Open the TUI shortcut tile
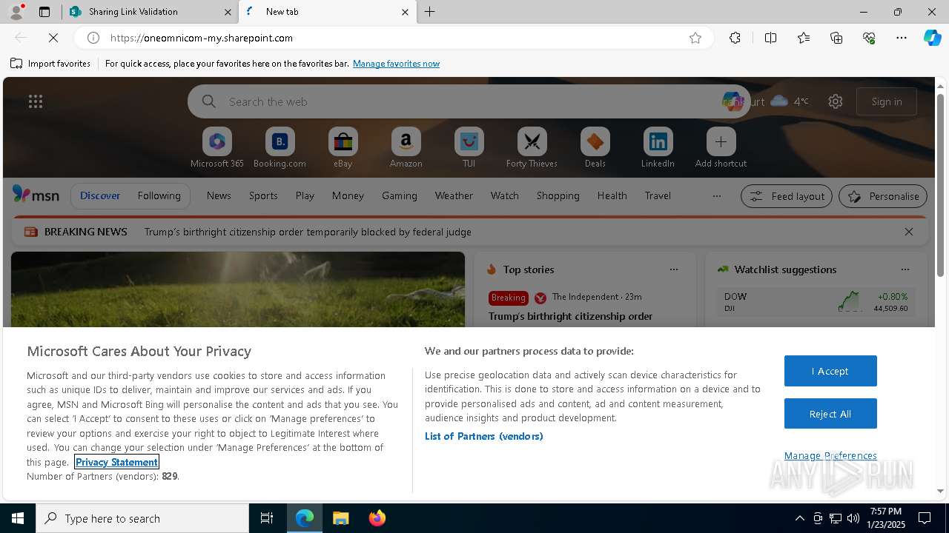This screenshot has width=949, height=533. coord(469,148)
